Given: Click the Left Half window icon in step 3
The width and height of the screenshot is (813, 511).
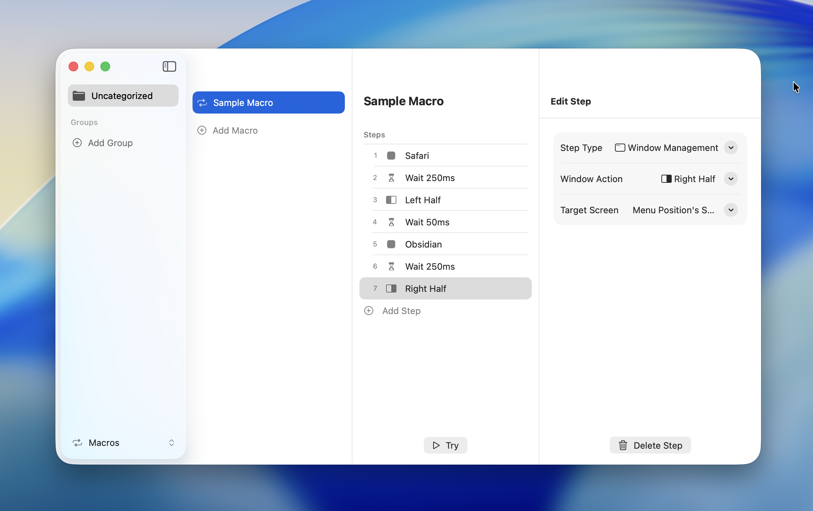Looking at the screenshot, I should (391, 200).
